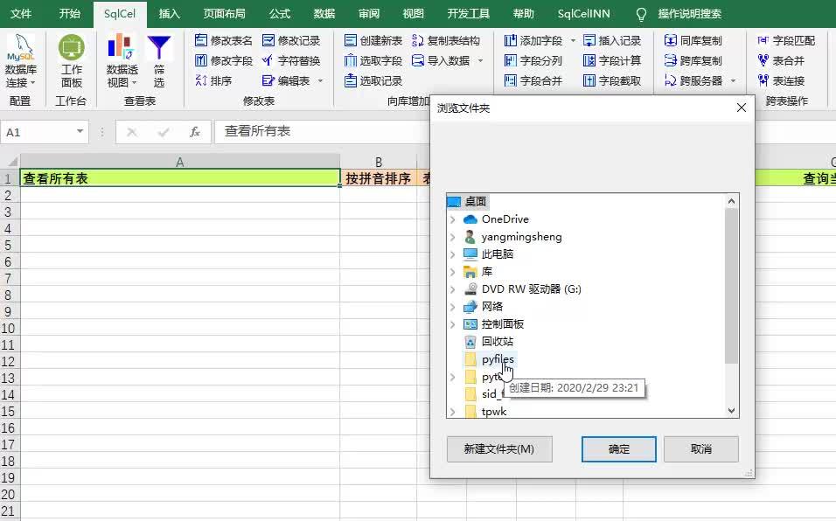The image size is (836, 521).
Task: Click the 创建新表 tool
Action: [x=373, y=40]
